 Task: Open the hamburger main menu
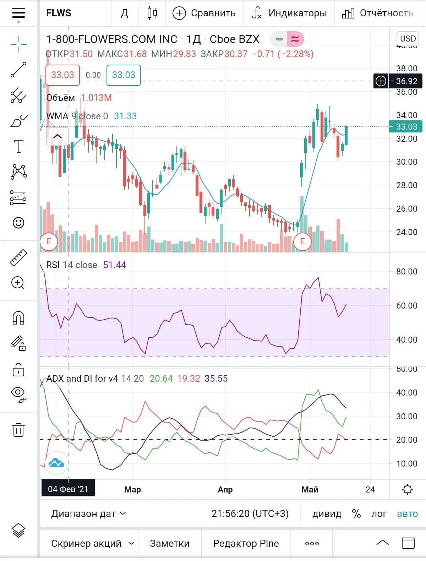[18, 13]
